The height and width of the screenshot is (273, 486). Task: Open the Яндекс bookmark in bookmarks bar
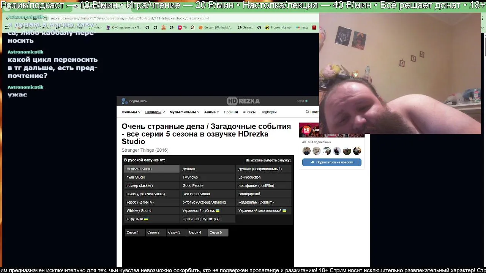(x=245, y=28)
